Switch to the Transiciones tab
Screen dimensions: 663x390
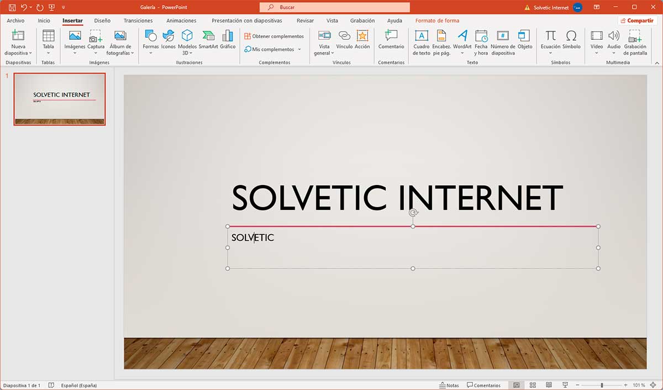(138, 20)
